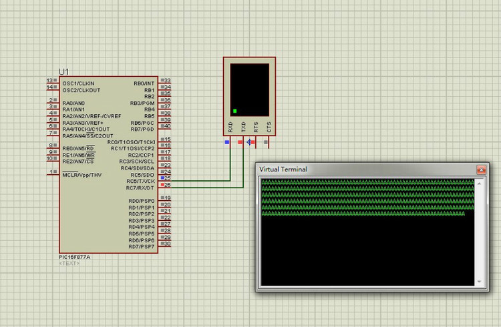This screenshot has width=501, height=327.
Task: Click the Virtual Terminal title bar
Action: [367, 170]
